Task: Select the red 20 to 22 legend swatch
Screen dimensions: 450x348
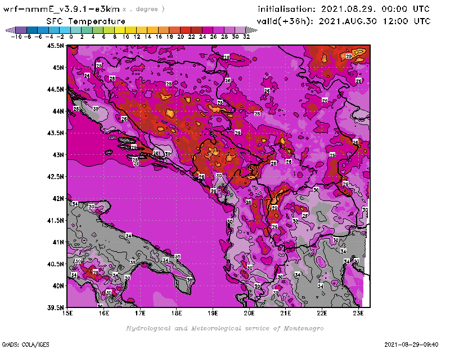Action: click(x=186, y=30)
